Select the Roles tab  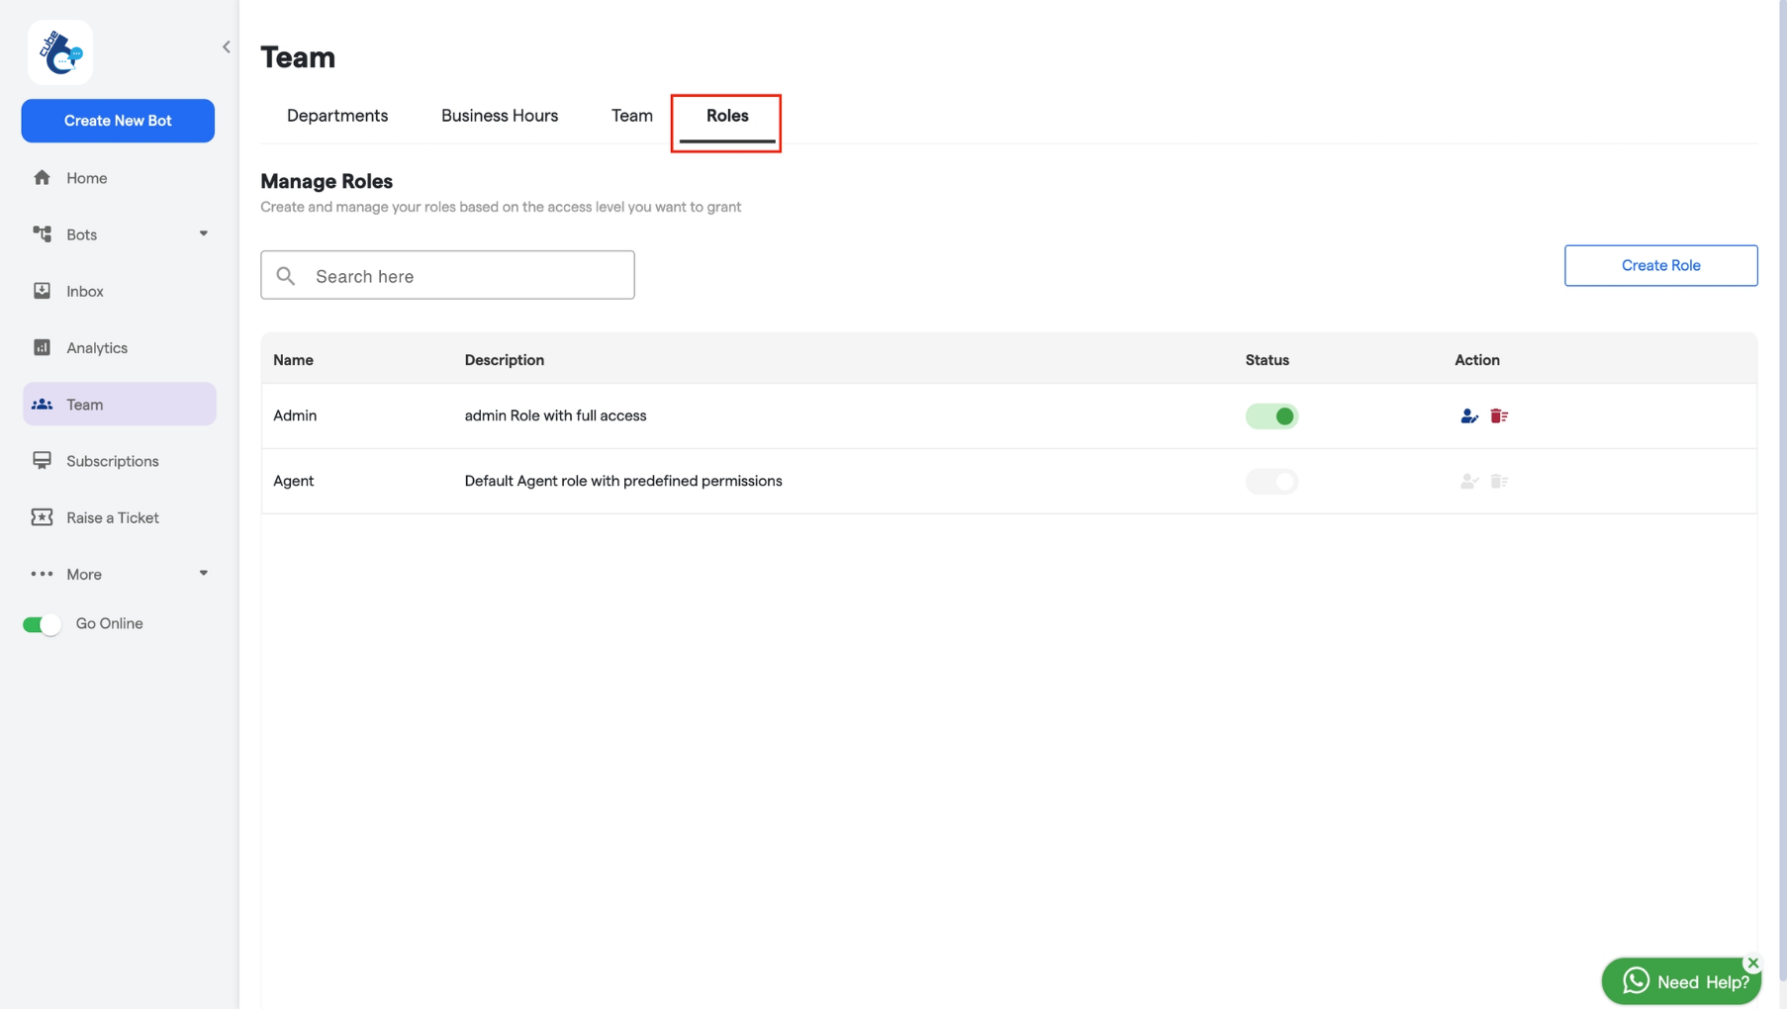(727, 118)
